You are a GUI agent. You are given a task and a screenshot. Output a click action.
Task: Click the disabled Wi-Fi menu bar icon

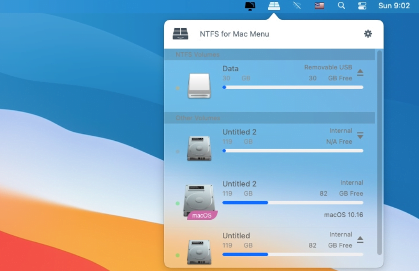coord(297,6)
